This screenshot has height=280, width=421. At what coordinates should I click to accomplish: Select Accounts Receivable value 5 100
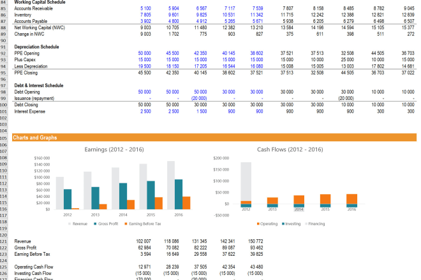tap(145, 8)
